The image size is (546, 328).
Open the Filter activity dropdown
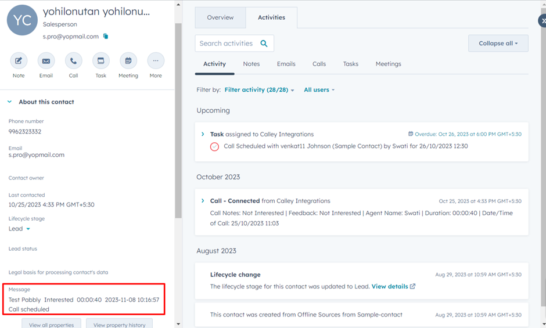[259, 90]
